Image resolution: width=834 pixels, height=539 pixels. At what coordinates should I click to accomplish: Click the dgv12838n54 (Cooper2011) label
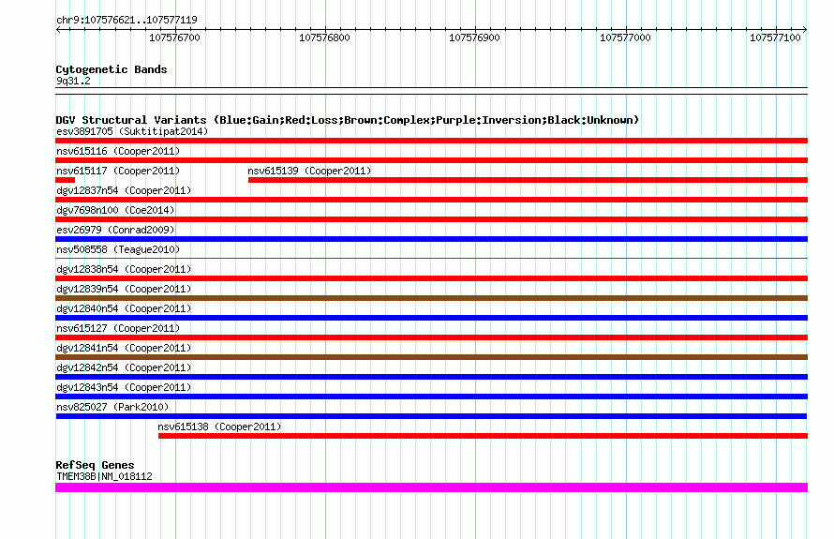[x=124, y=269]
